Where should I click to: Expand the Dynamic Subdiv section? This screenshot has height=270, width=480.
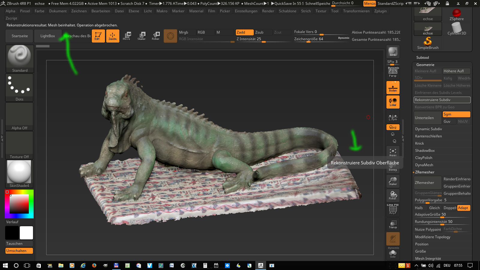click(428, 129)
